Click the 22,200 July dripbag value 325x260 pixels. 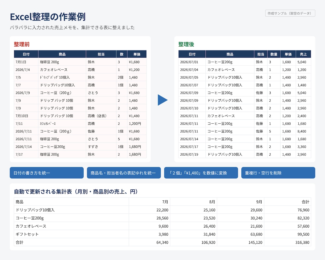(149, 210)
